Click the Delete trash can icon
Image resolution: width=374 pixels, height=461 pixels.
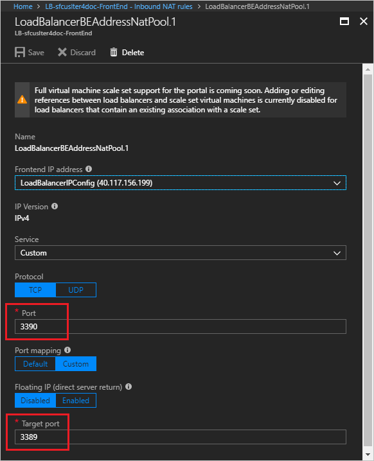114,53
